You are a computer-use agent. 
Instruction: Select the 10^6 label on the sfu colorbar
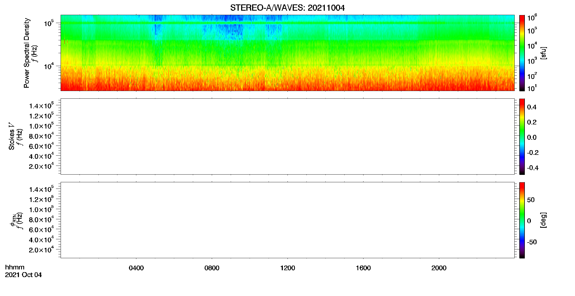coord(532,18)
